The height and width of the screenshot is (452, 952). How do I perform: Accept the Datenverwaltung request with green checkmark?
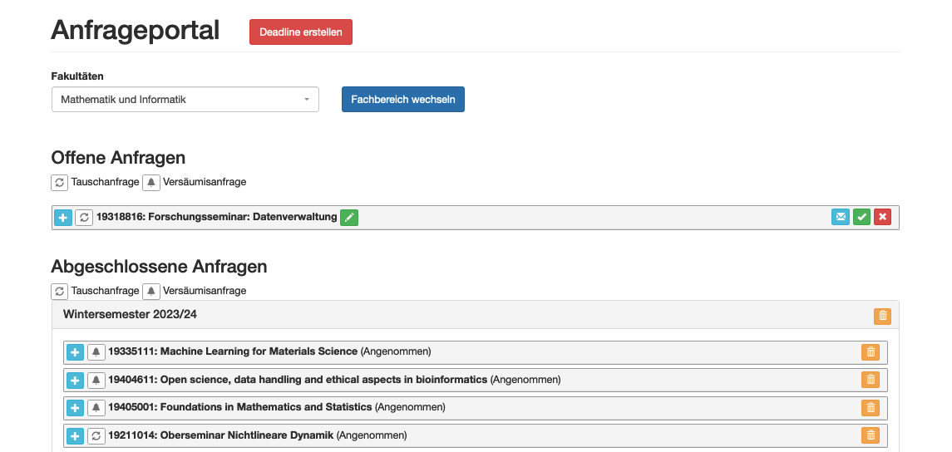coord(861,217)
